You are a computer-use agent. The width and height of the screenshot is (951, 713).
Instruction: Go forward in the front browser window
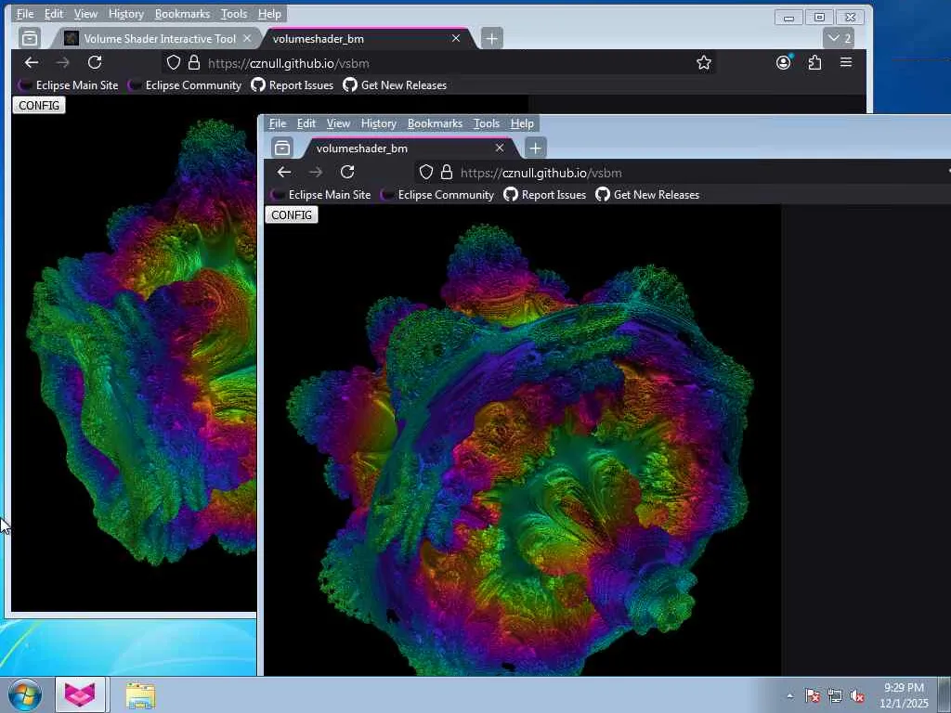point(316,172)
